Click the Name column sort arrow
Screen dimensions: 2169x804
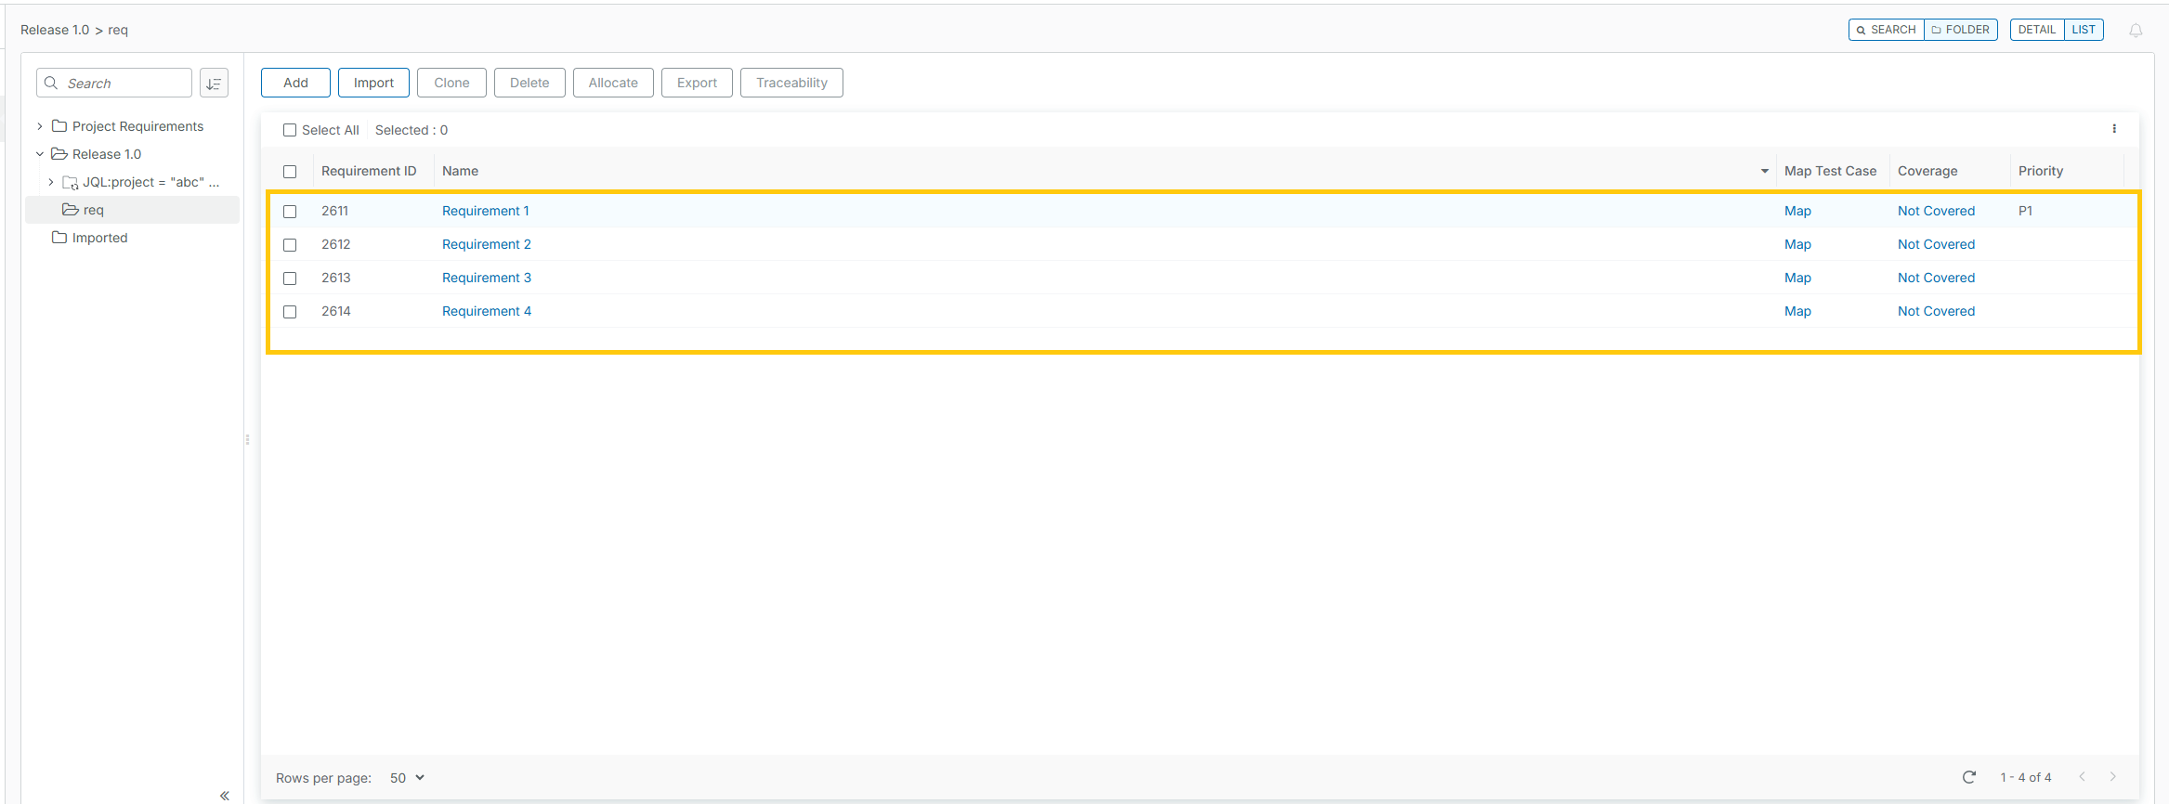[x=1764, y=171]
